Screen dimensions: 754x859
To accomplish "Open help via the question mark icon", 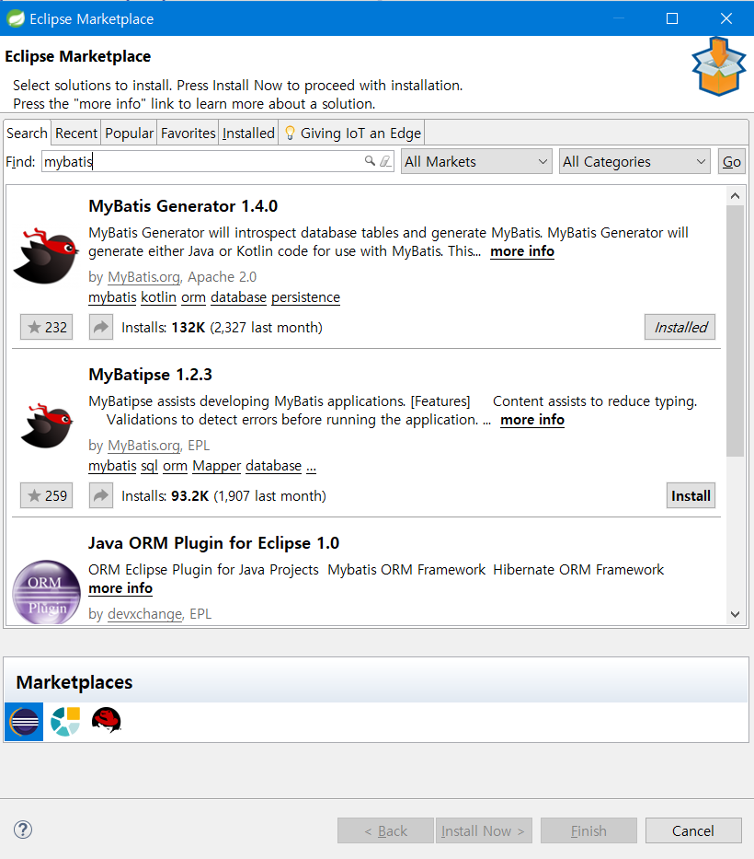I will pyautogui.click(x=22, y=830).
